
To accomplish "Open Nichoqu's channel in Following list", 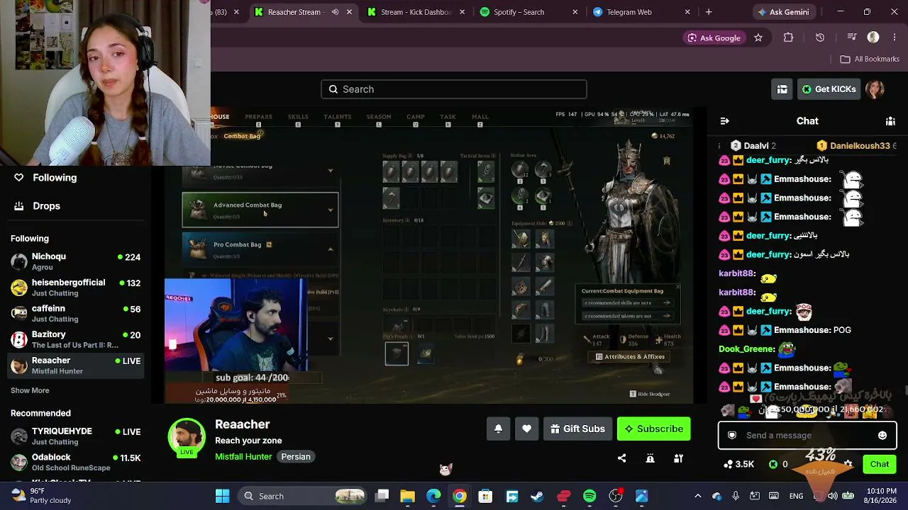I will click(75, 261).
